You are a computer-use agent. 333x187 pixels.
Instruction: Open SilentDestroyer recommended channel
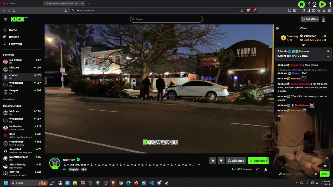pos(22,158)
